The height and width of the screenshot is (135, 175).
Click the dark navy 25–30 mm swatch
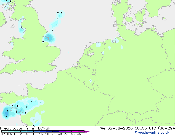point(55,131)
